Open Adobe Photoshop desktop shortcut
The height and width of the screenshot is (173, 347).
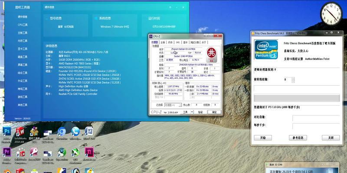(7, 132)
